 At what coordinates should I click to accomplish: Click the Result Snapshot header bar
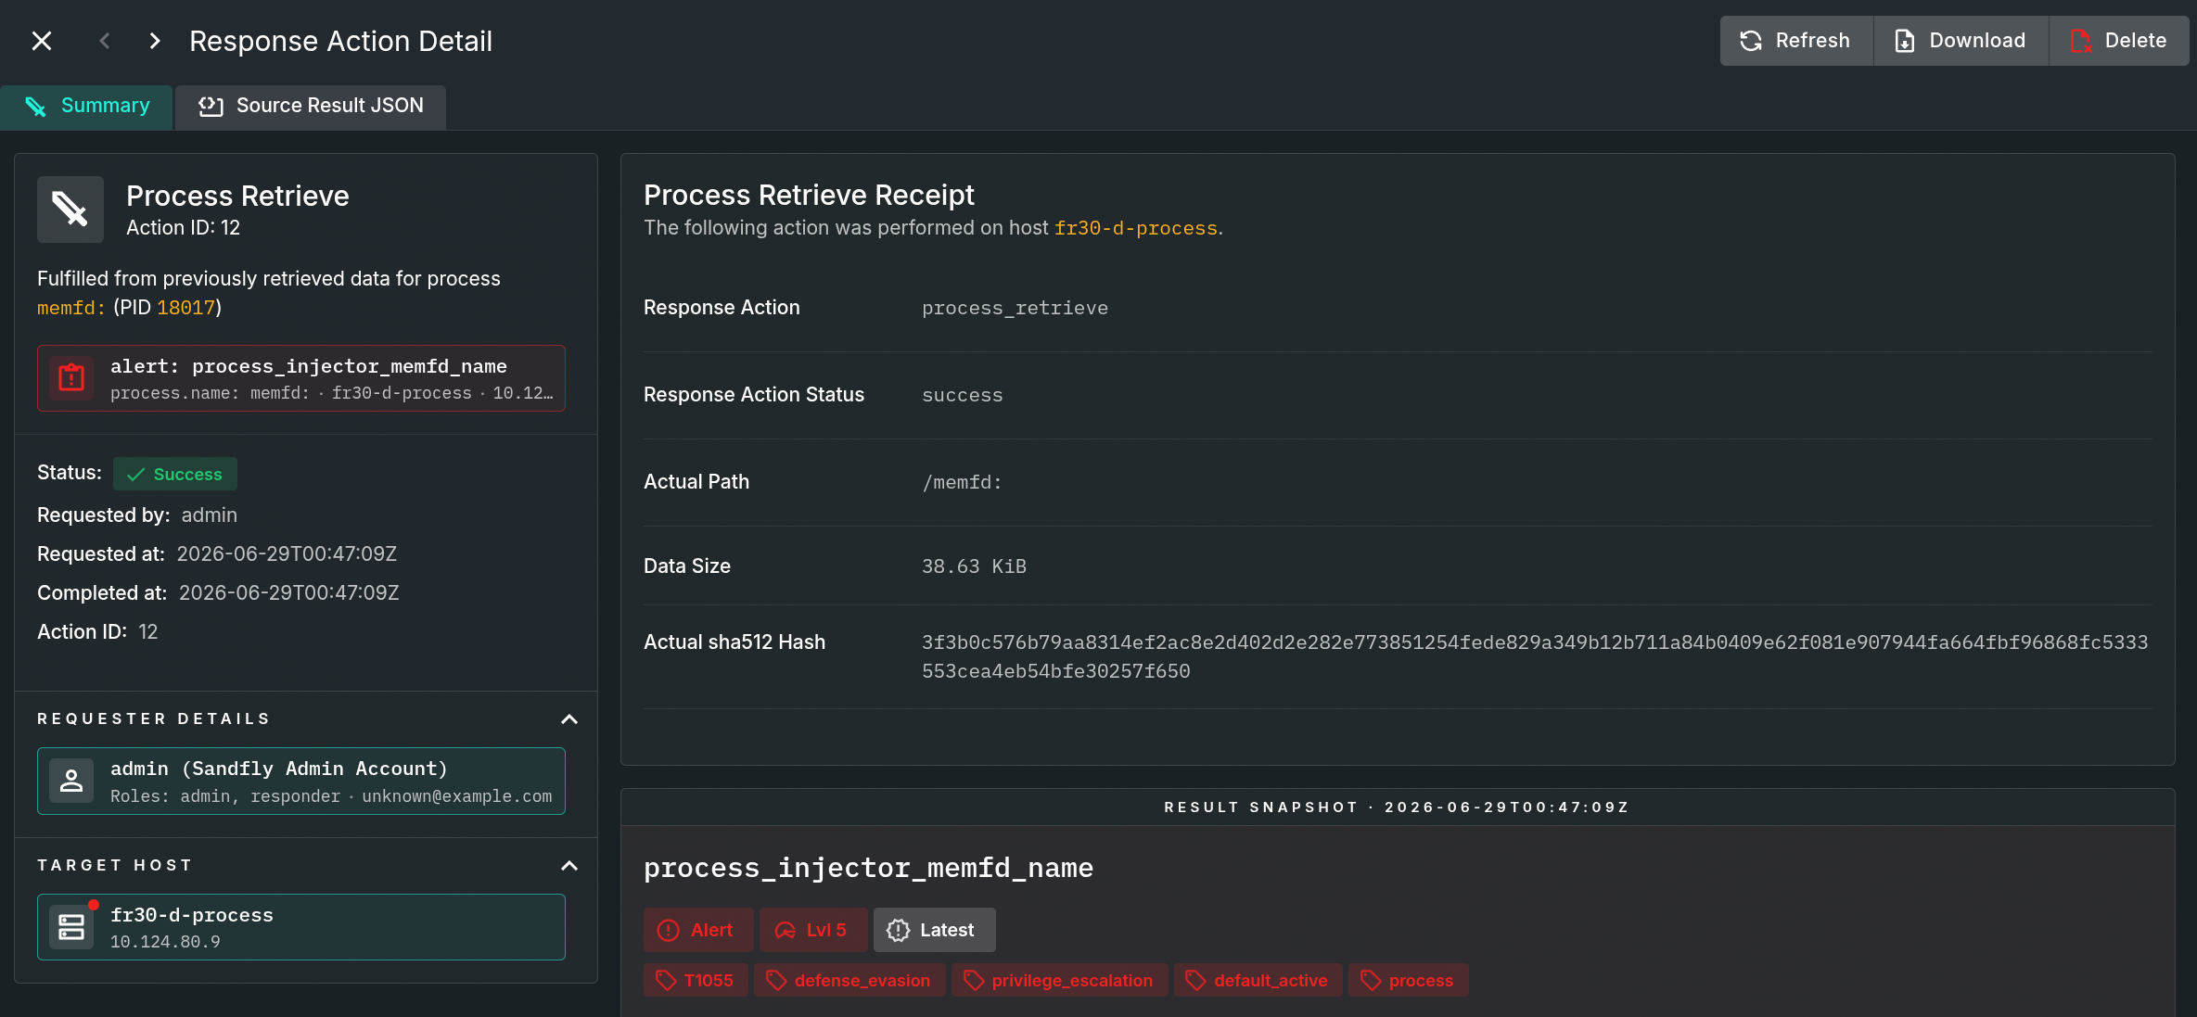point(1397,807)
